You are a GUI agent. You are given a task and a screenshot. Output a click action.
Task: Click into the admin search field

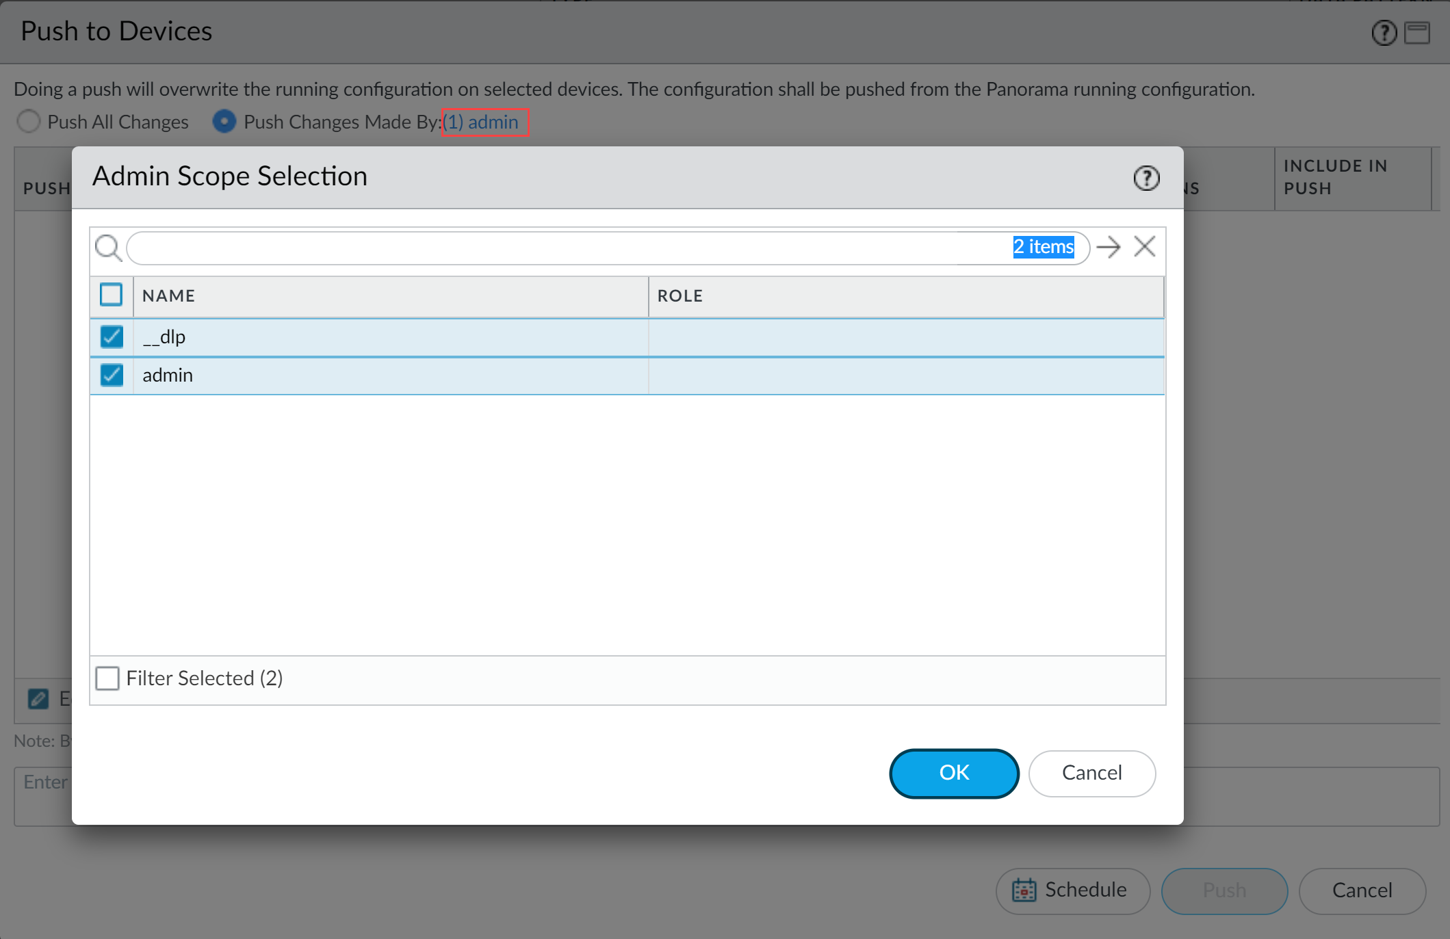click(568, 248)
